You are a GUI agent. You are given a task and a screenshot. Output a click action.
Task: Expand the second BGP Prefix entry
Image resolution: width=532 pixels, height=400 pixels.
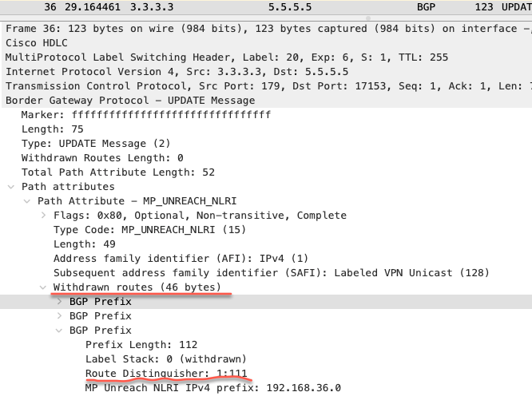59,316
